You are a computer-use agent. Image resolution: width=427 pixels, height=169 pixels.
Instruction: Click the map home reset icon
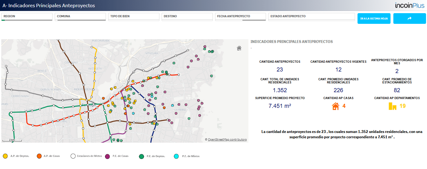click(239, 48)
